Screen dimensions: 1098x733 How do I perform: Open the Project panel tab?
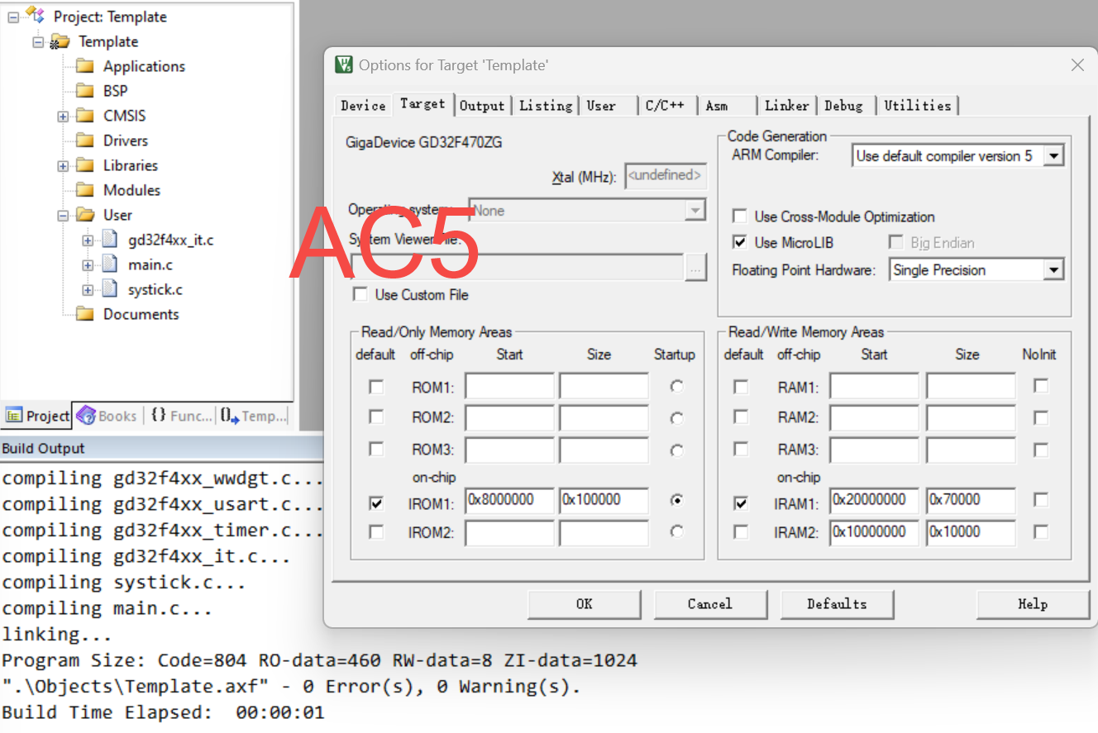click(37, 416)
